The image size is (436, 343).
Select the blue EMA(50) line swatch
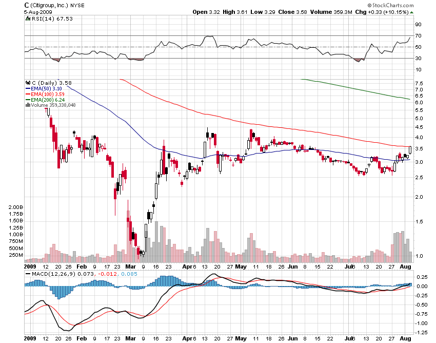pos(28,88)
